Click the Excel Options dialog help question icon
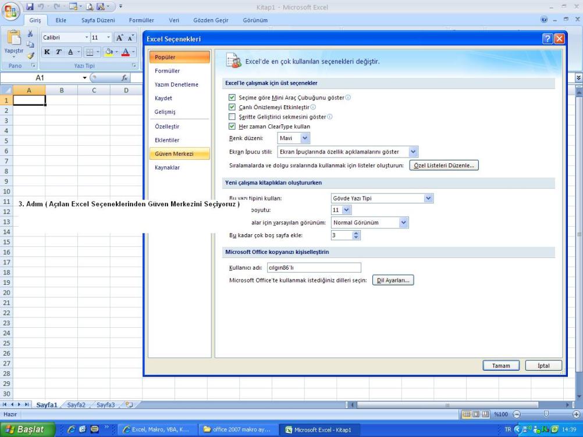583x437 pixels. [548, 38]
